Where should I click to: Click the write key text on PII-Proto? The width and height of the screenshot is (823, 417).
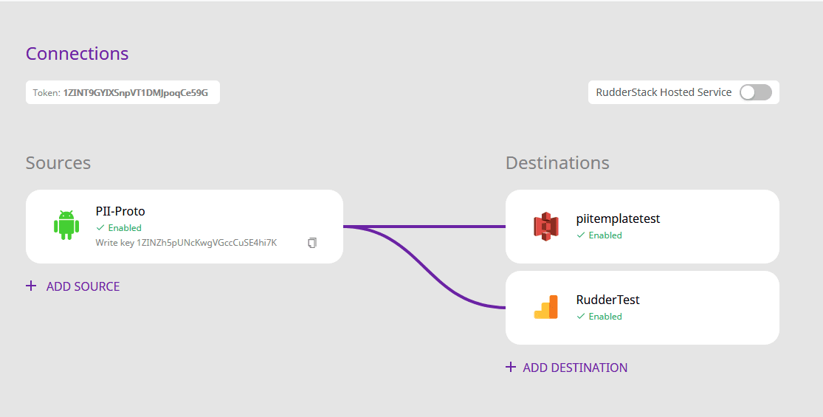[x=186, y=243]
